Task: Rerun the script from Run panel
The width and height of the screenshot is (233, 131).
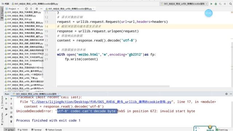Action: [6, 99]
